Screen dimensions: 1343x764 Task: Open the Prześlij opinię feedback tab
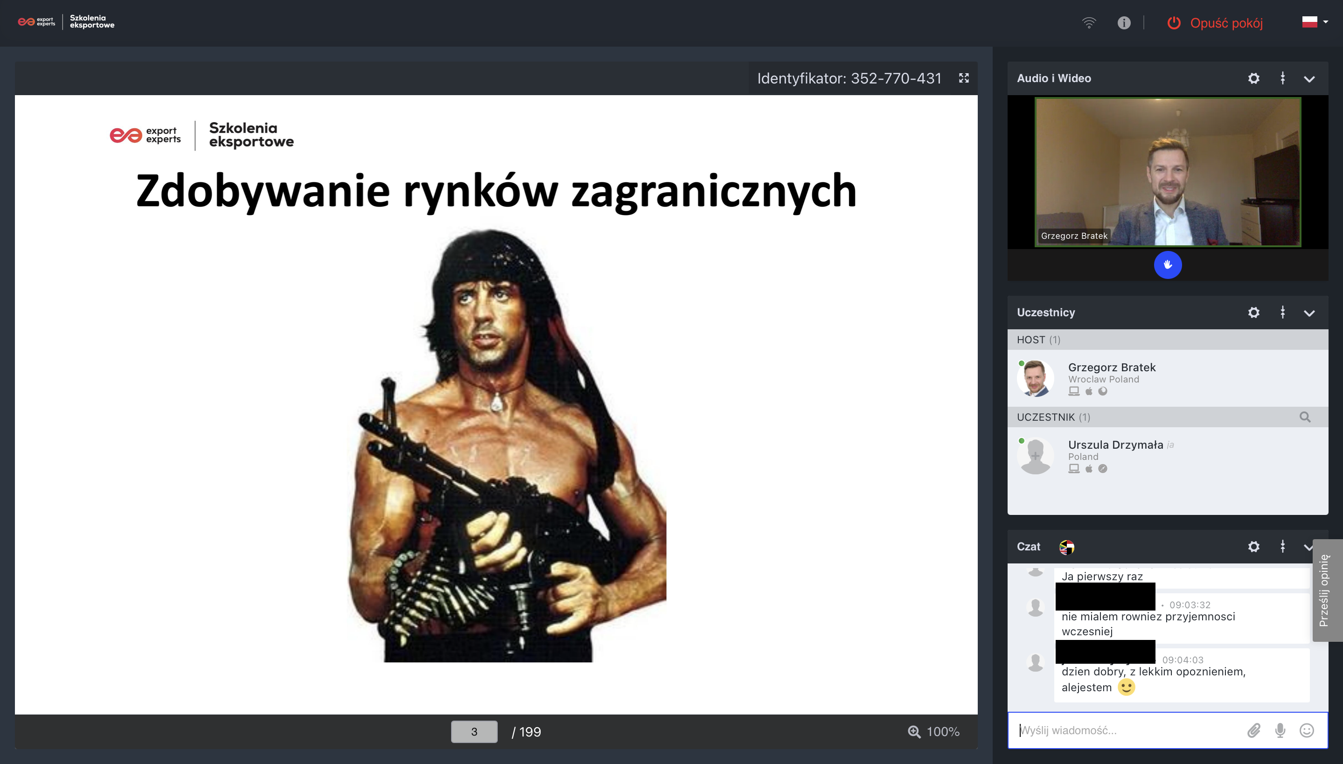(x=1327, y=590)
